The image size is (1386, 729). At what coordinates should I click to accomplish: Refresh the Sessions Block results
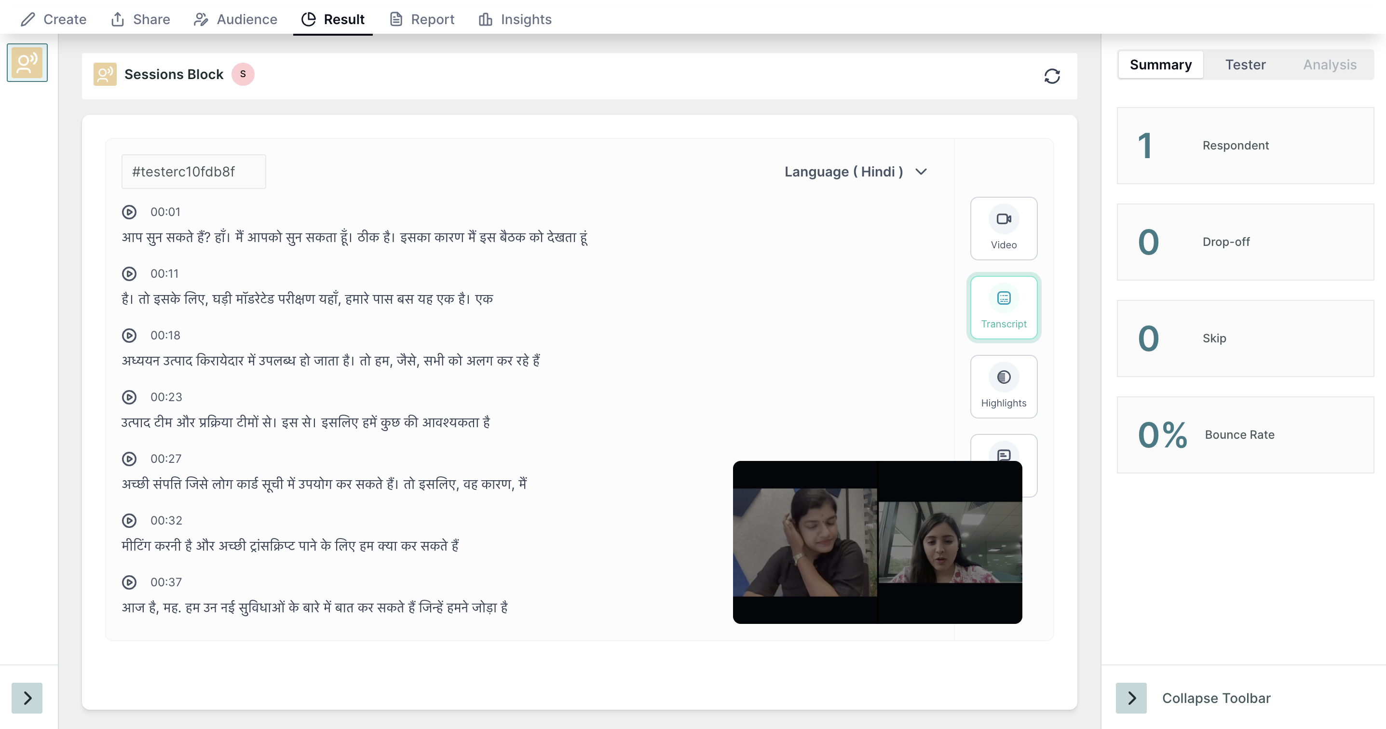[1052, 76]
